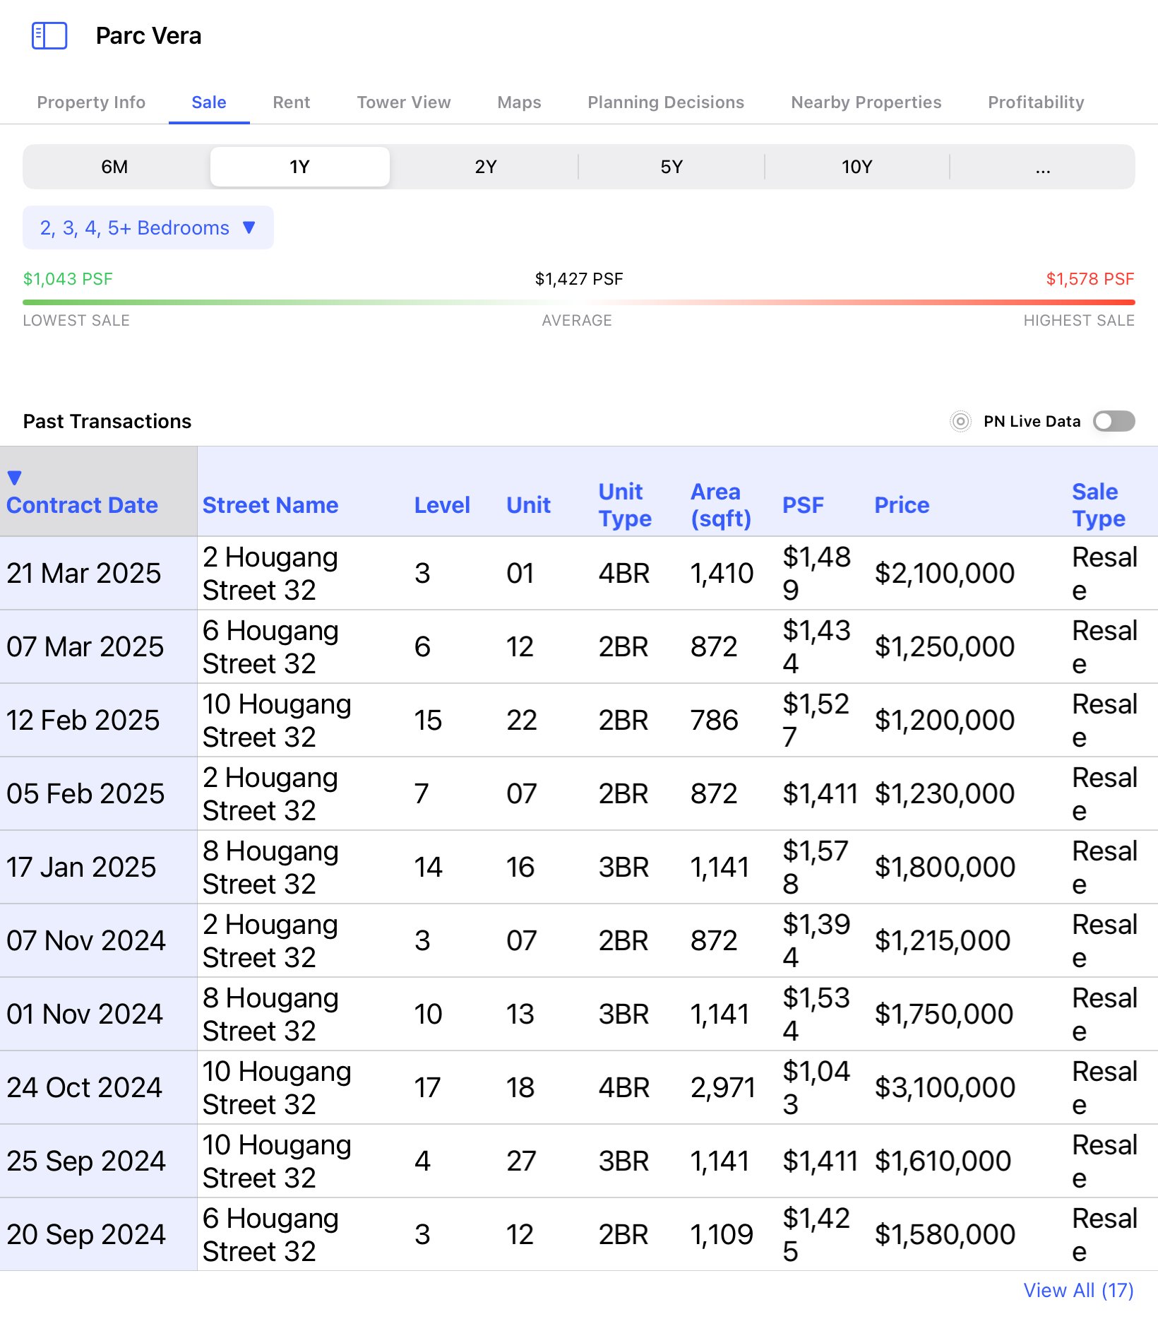The width and height of the screenshot is (1158, 1343).
Task: Click the PSF range gradient bar
Action: 578,302
